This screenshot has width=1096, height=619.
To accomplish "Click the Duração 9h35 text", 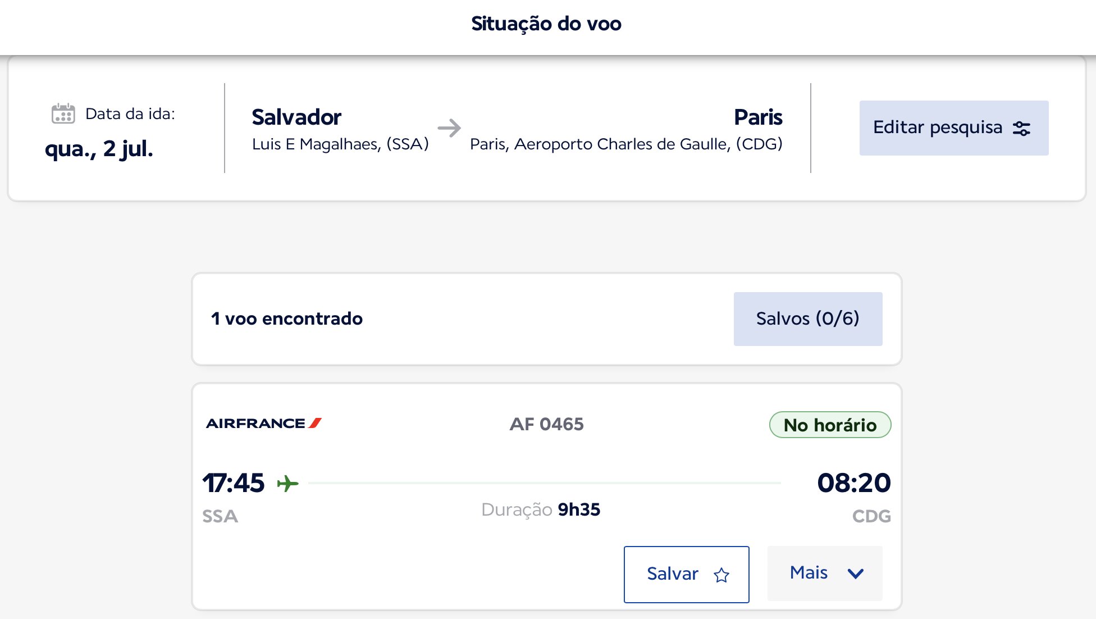I will tap(541, 509).
